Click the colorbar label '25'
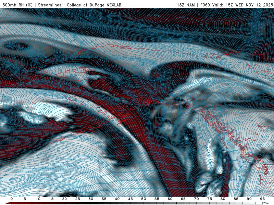The width and height of the screenshot is (274, 205). click(78, 199)
